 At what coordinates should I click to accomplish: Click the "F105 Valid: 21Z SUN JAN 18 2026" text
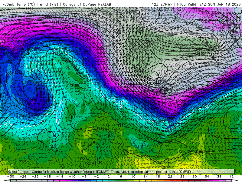coord(209,4)
